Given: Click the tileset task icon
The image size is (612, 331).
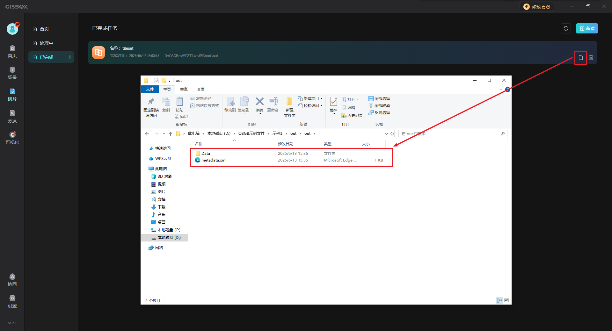Looking at the screenshot, I should click(x=98, y=53).
